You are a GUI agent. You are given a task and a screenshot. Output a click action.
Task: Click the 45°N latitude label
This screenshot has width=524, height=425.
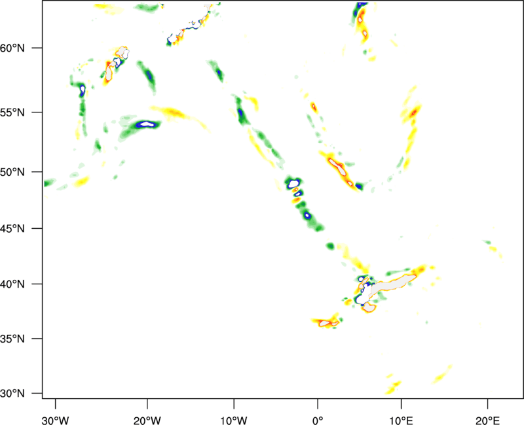[12, 228]
